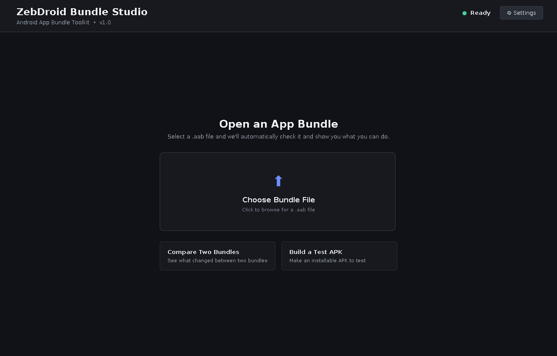Click the blue upload arrow icon

click(x=278, y=181)
